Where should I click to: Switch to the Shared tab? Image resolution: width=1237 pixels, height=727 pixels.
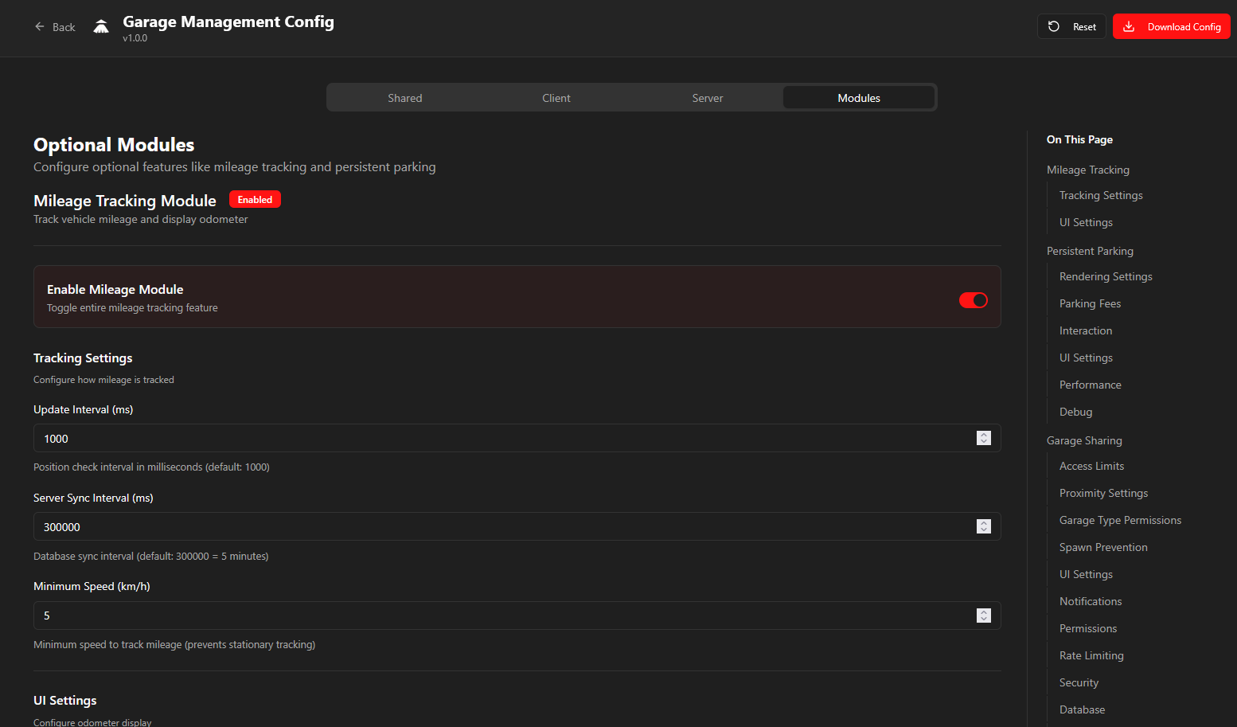pyautogui.click(x=404, y=98)
